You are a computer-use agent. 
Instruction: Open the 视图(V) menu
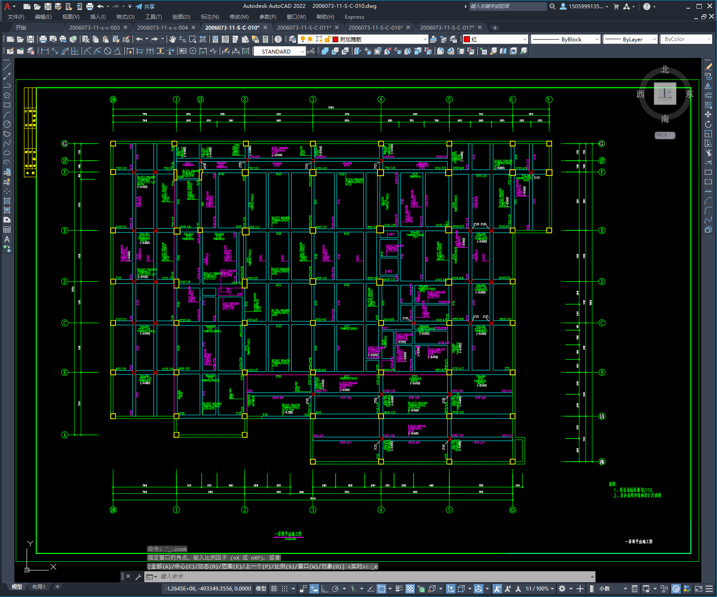click(x=71, y=17)
